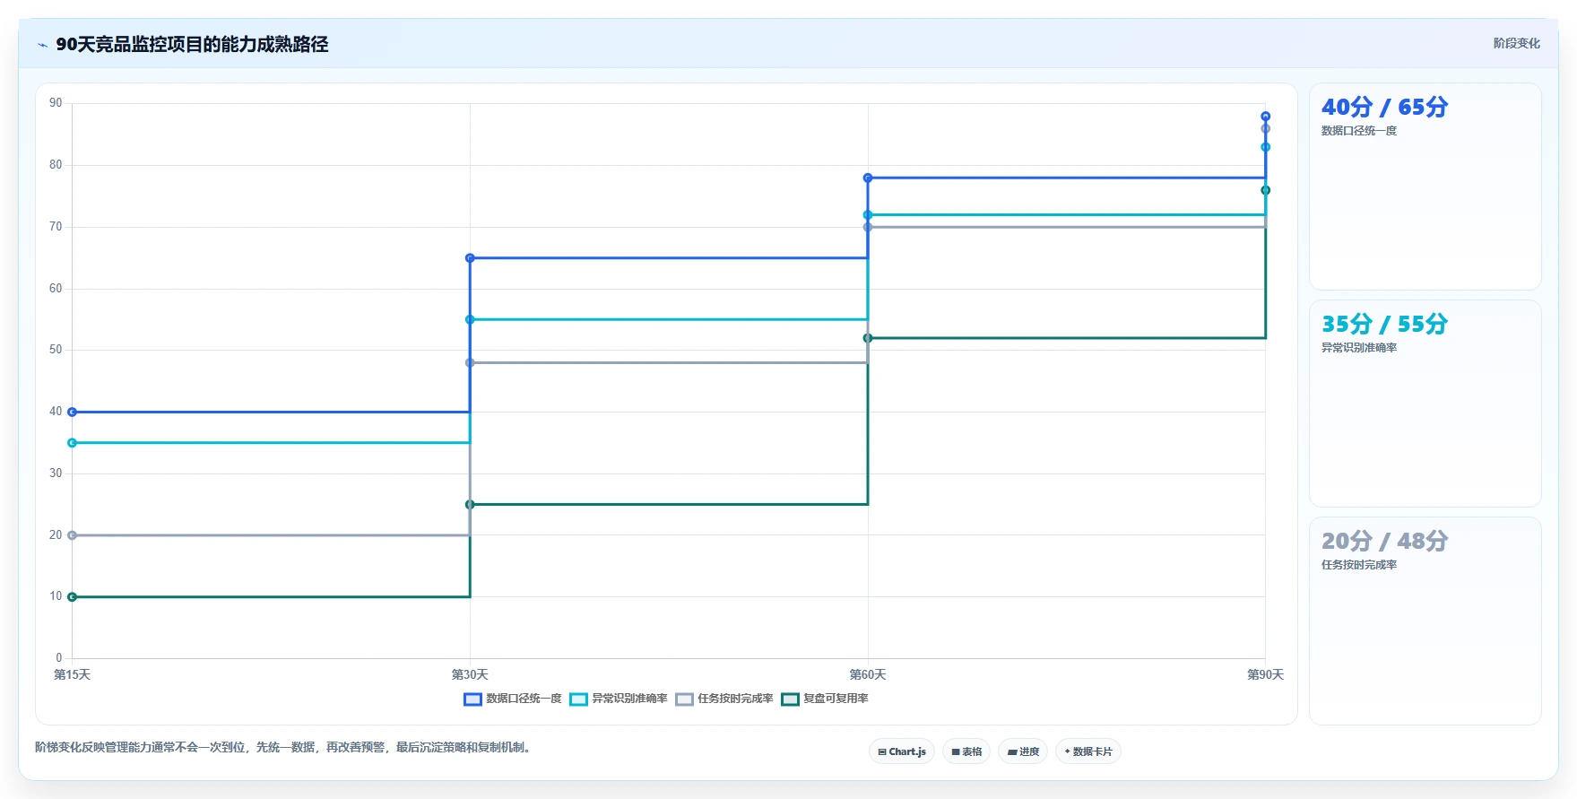Image resolution: width=1577 pixels, height=799 pixels.
Task: Select the blue data point at 88 on 第90天
Action: coord(1266,117)
